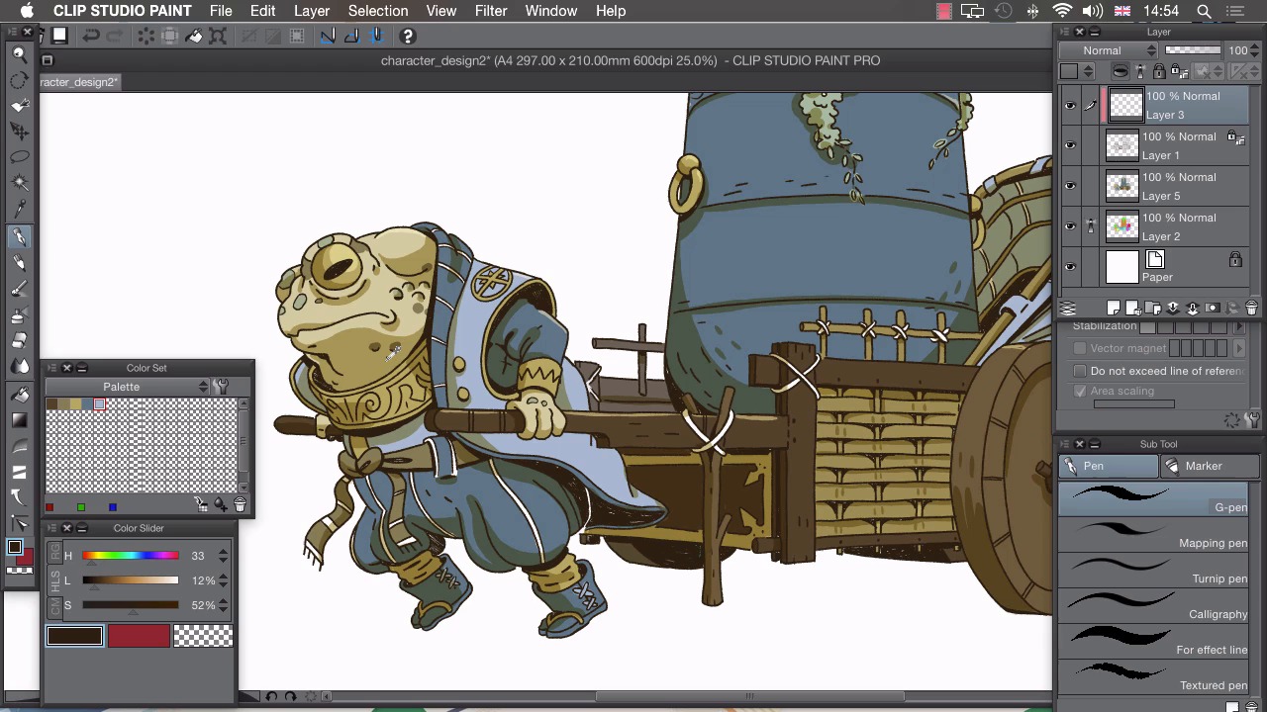Select the Zoom magnifier tool
The width and height of the screenshot is (1267, 712).
click(19, 54)
